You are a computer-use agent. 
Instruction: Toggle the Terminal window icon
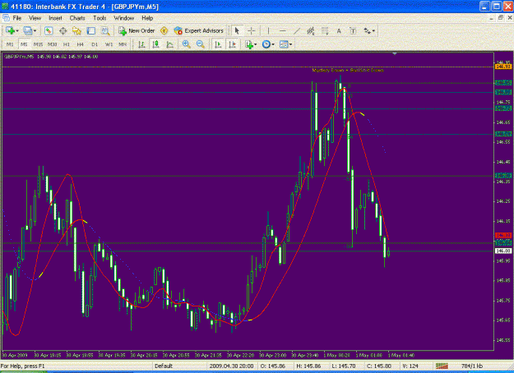pyautogui.click(x=90, y=30)
